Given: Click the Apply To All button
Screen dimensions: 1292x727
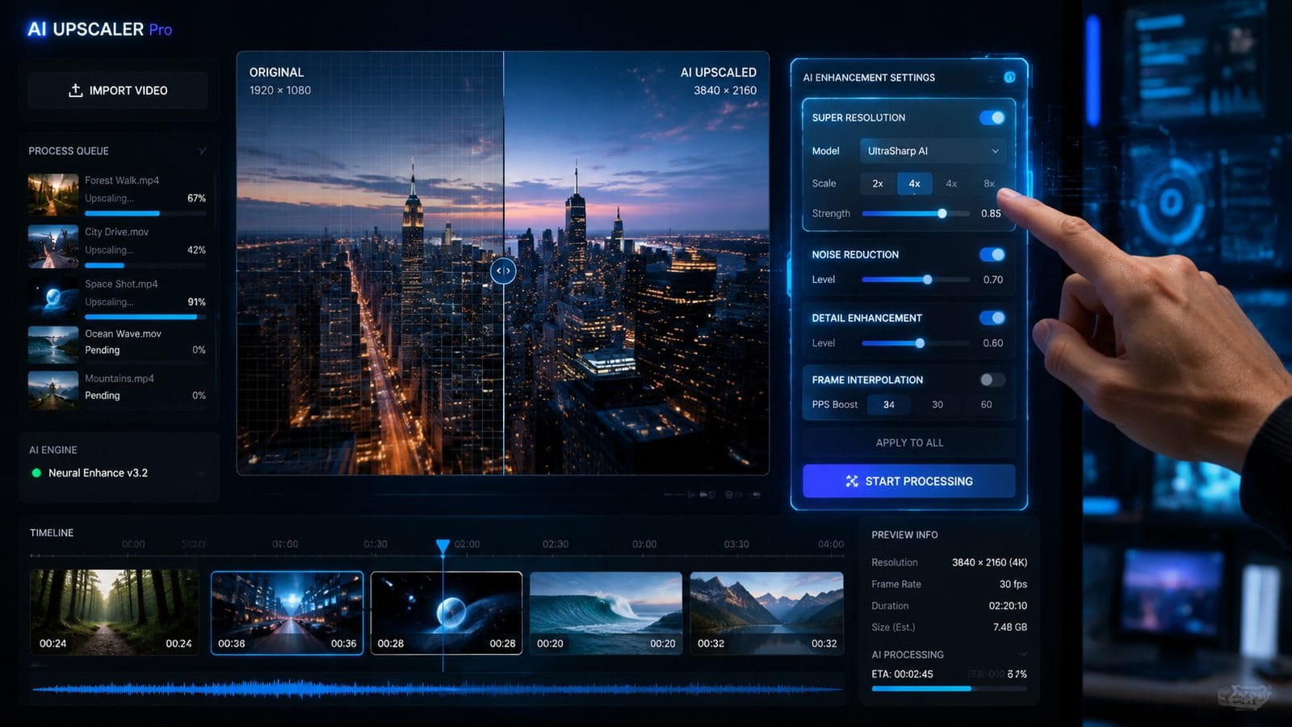Looking at the screenshot, I should coord(909,443).
